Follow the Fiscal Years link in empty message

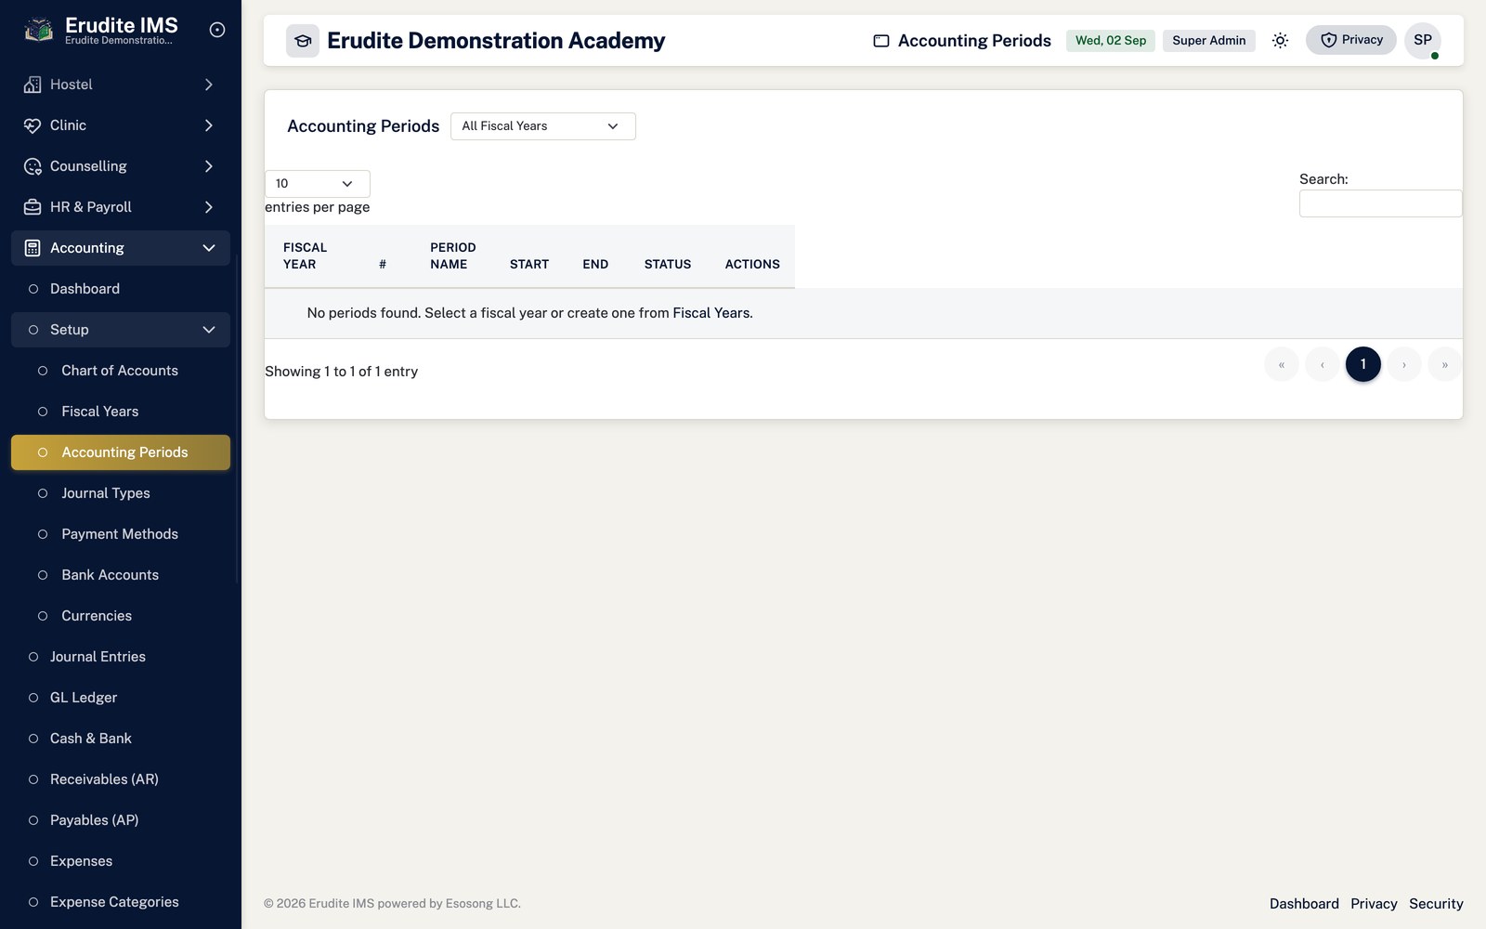(710, 313)
